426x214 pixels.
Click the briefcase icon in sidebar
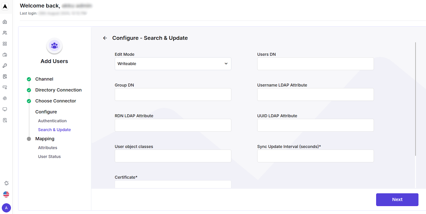[x=5, y=55]
